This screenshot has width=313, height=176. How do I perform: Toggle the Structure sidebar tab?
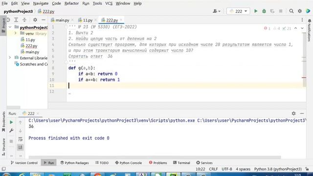click(x=3, y=147)
